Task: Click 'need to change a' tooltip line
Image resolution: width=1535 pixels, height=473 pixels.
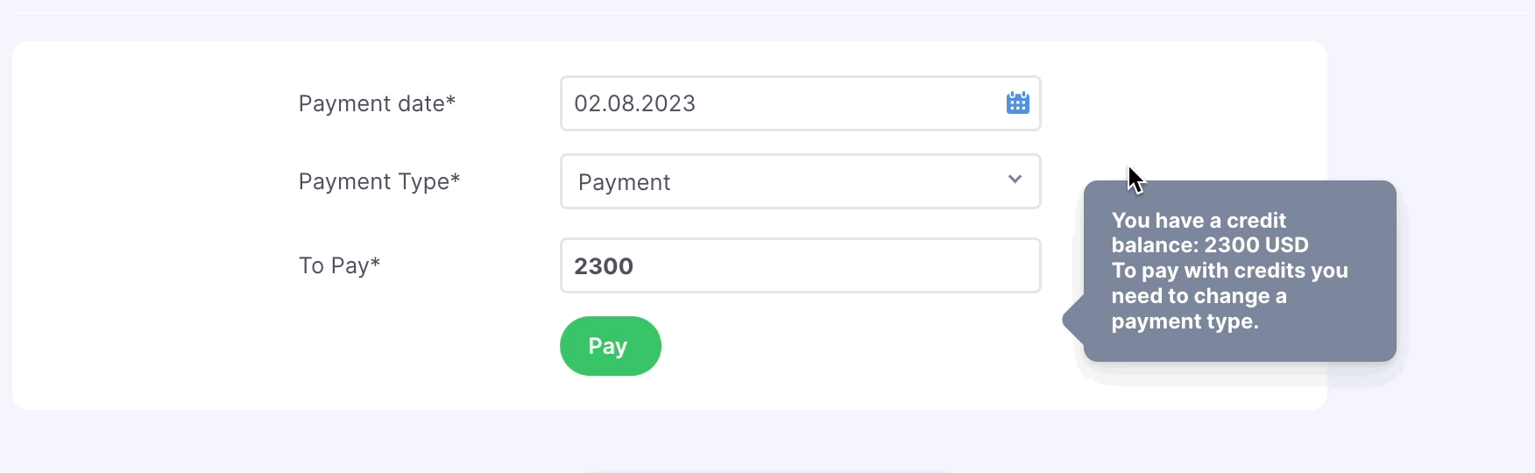Action: pyautogui.click(x=1199, y=296)
